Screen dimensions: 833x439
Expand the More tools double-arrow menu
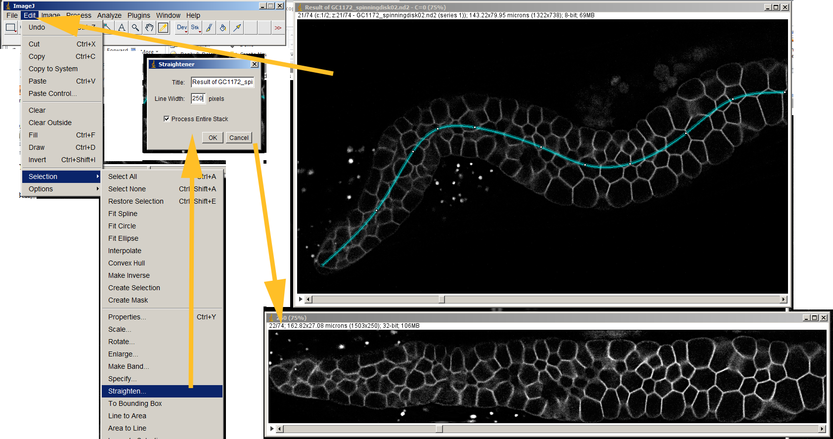click(x=278, y=28)
